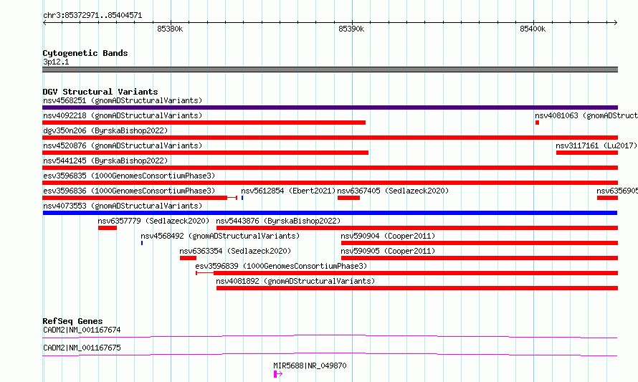Click the RefSeq Genes track title
This screenshot has width=638, height=382.
click(72, 321)
